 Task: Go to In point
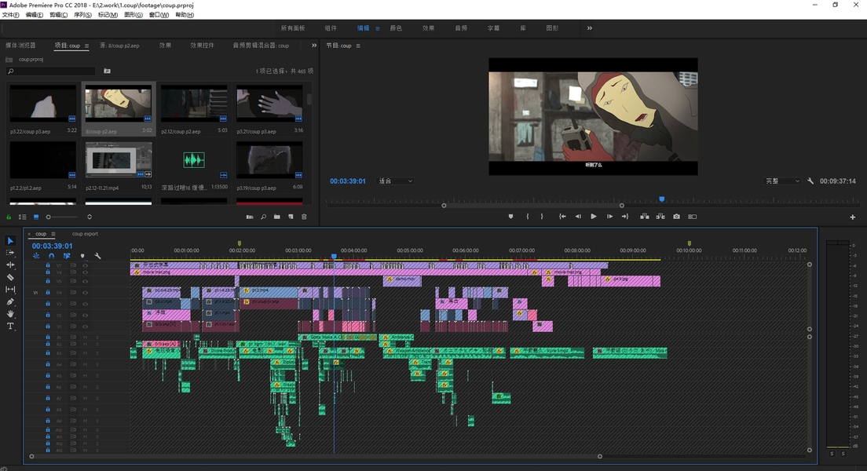coord(562,217)
